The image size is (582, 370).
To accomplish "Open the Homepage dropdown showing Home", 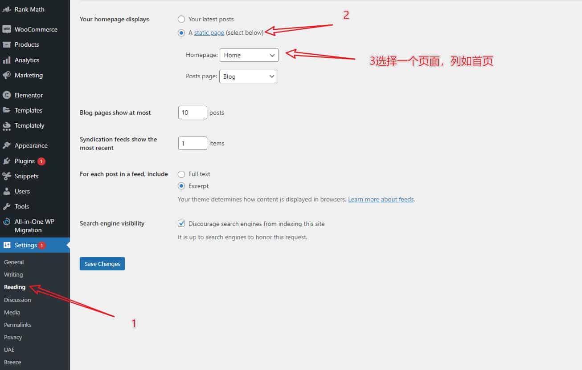I will click(x=249, y=55).
